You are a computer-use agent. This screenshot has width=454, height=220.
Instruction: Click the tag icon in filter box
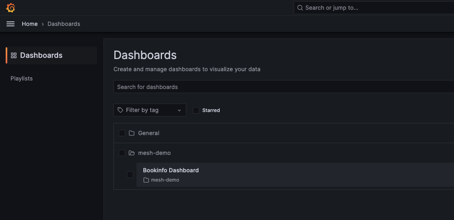pos(120,110)
